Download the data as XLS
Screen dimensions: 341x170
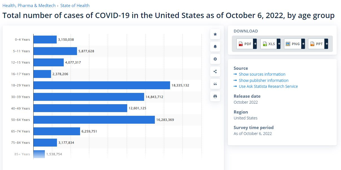pyautogui.click(x=269, y=44)
